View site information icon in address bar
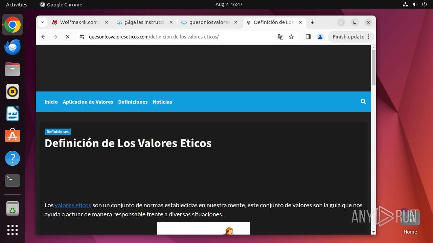Image resolution: width=433 pixels, height=243 pixels. point(82,37)
